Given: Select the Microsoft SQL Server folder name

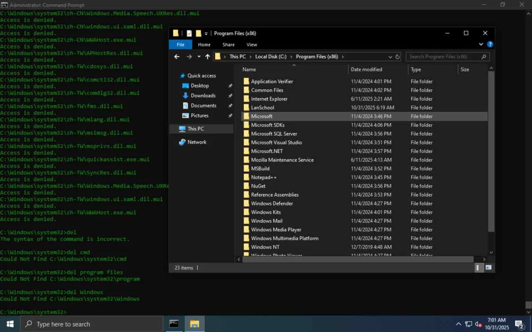Looking at the screenshot, I should point(274,134).
